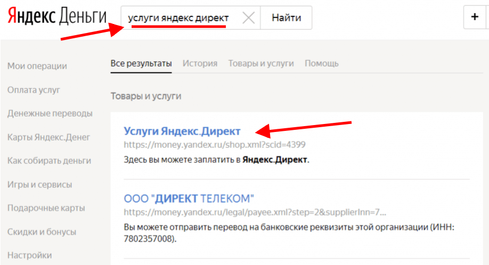Click description mentioning ИНН: 7802357008

pos(289,233)
